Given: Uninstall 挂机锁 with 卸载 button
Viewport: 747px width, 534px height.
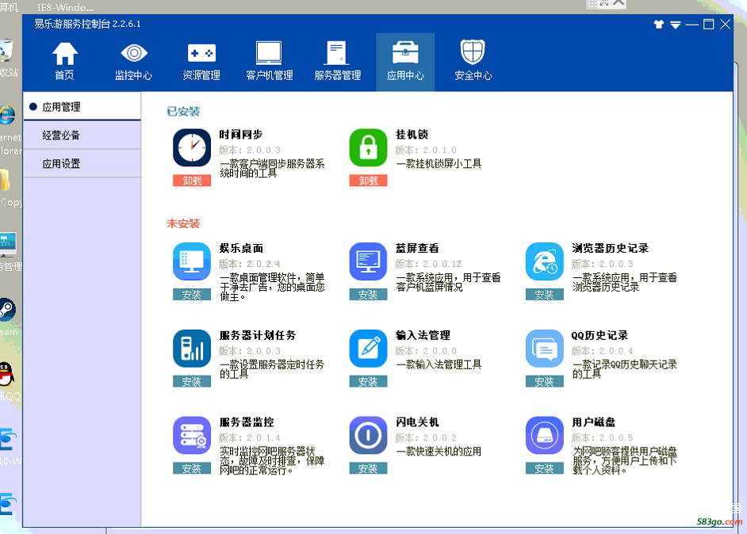Looking at the screenshot, I should coord(368,181).
